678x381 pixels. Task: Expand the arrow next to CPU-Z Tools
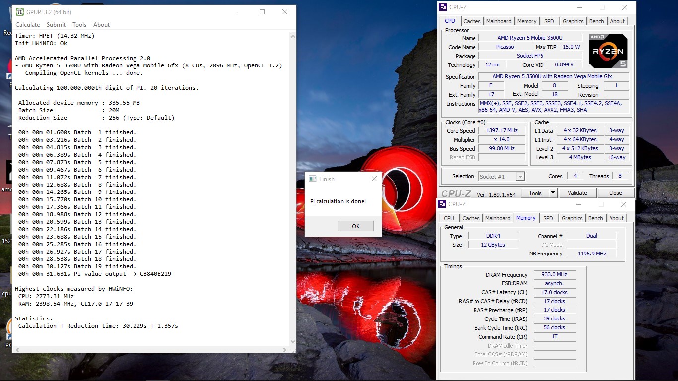pos(553,193)
